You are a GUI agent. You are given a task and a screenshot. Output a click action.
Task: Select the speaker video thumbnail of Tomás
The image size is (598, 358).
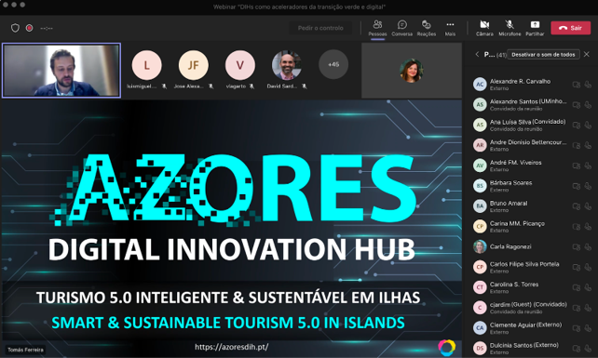tap(61, 71)
